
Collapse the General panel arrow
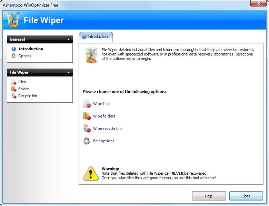[x=68, y=40]
